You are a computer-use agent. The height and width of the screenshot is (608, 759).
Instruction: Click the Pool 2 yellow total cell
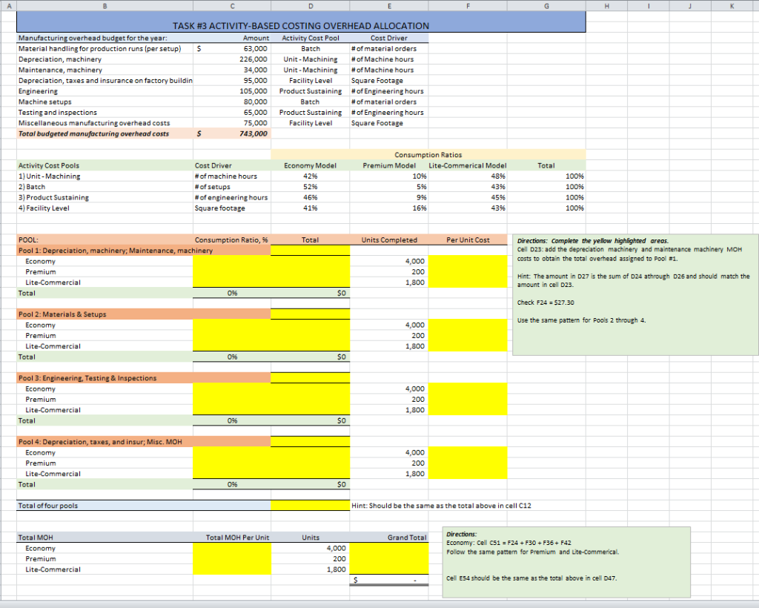pyautogui.click(x=311, y=314)
